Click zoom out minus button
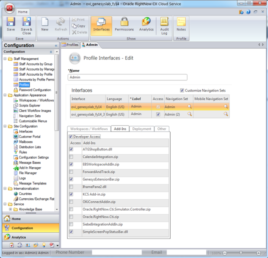 pyautogui.click(x=225, y=253)
